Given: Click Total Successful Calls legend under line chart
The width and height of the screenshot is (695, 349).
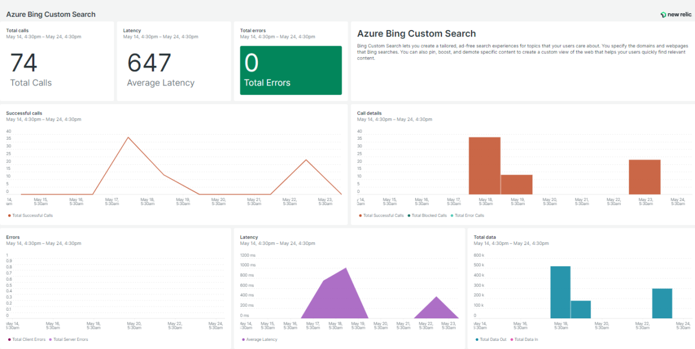Looking at the screenshot, I should pos(32,216).
